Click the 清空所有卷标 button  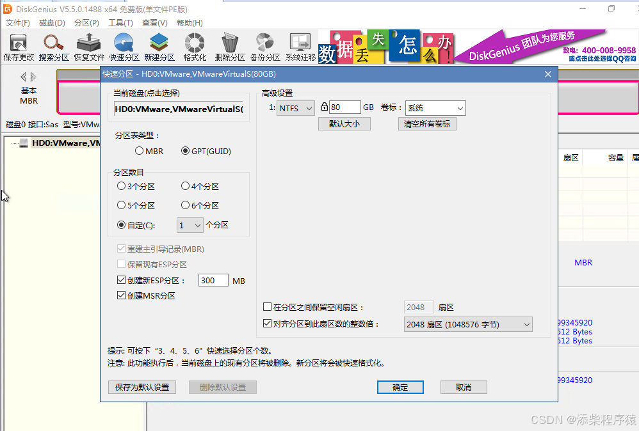point(427,123)
